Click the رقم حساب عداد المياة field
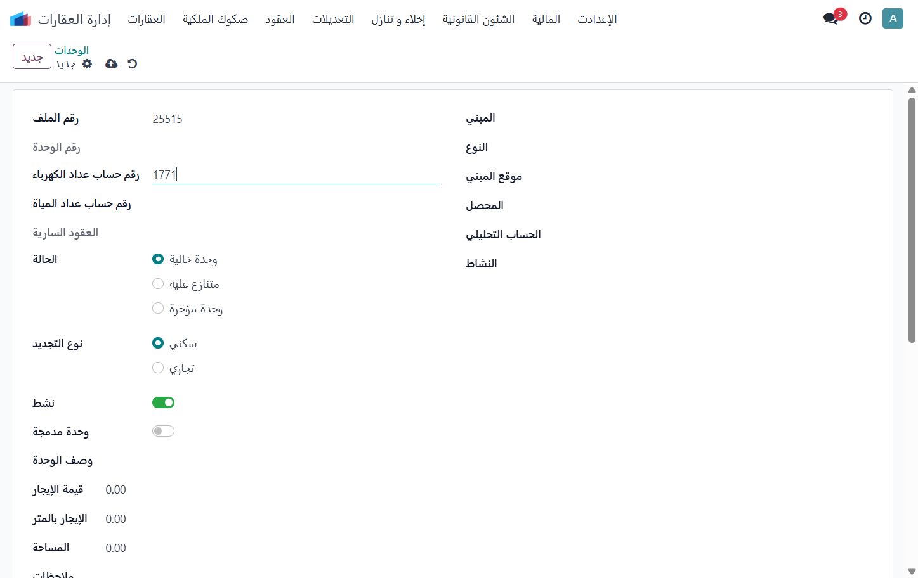918x578 pixels. coord(296,203)
